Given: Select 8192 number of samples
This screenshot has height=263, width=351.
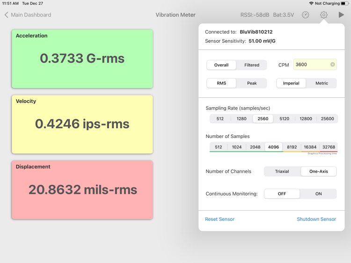Looking at the screenshot, I should tap(292, 147).
